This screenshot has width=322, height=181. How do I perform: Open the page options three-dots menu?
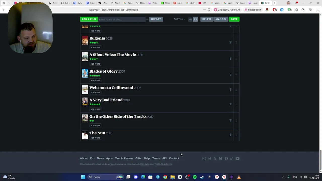(x=204, y=10)
